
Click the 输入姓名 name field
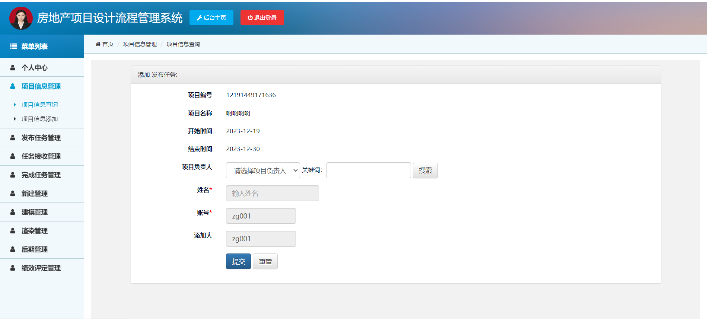[273, 193]
